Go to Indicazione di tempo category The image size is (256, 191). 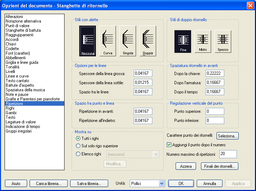click(x=23, y=127)
